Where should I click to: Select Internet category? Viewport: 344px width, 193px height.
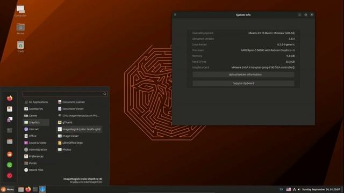pos(36,129)
